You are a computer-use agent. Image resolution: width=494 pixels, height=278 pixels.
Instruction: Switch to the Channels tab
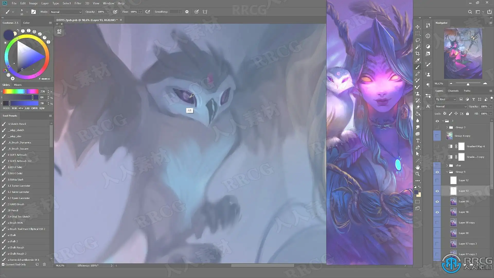(x=453, y=91)
